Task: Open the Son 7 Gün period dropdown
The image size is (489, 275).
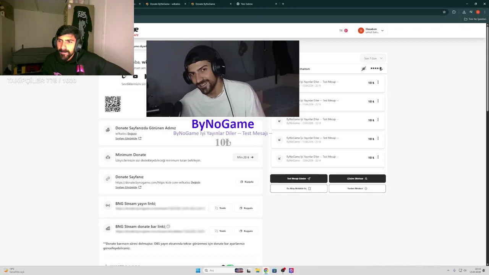Action: tap(373, 58)
